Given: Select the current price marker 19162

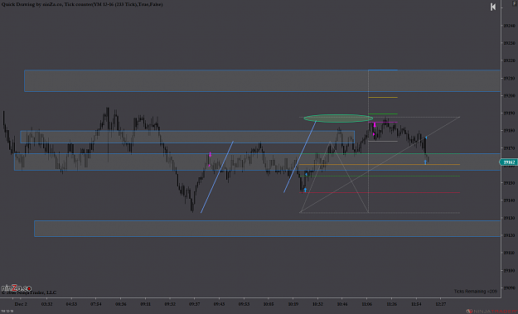Looking at the screenshot, I should coord(508,162).
